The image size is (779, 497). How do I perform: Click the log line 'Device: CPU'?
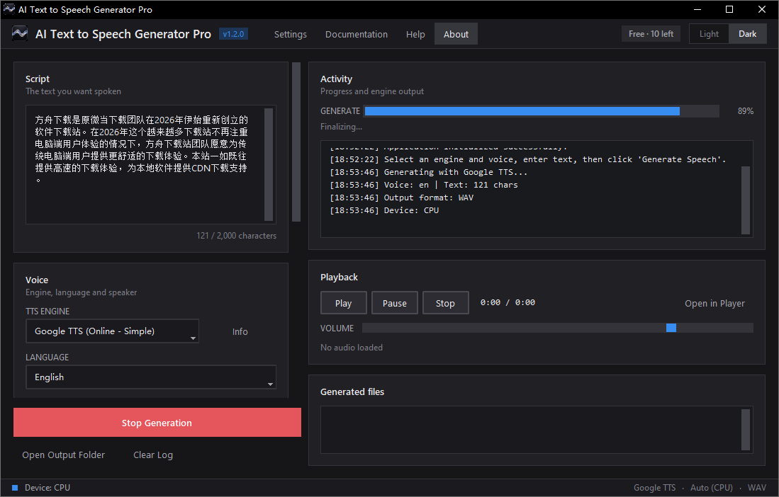[384, 210]
